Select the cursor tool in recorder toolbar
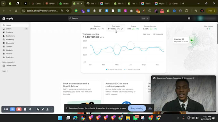The image size is (218, 122). [x=38, y=109]
